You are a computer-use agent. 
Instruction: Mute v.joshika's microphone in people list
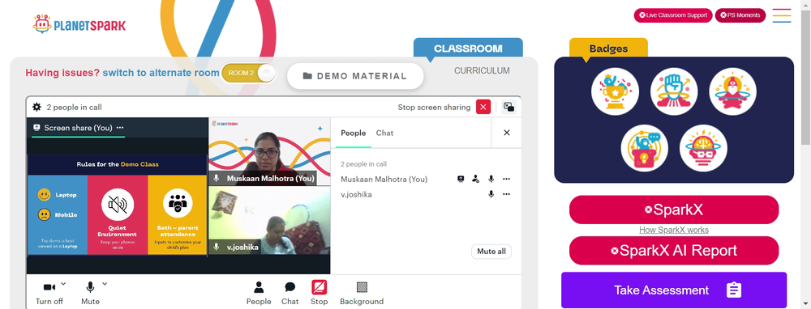491,194
